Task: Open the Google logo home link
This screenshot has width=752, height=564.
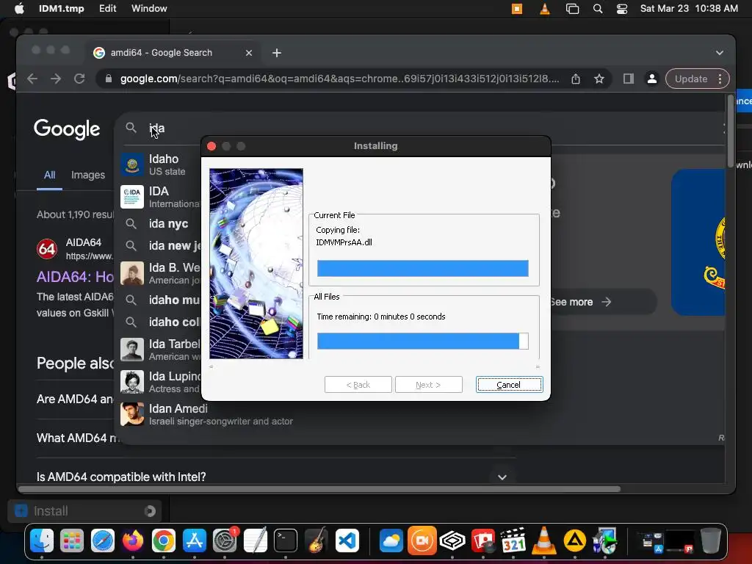Action: (67, 129)
